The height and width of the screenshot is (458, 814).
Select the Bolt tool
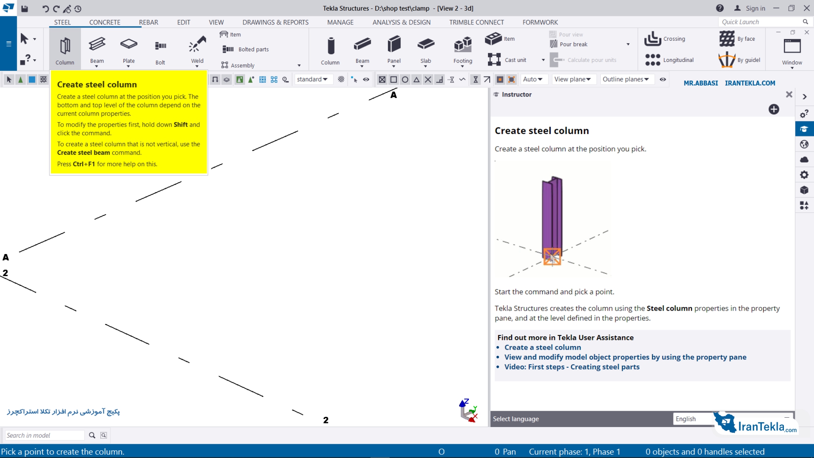[x=160, y=50]
